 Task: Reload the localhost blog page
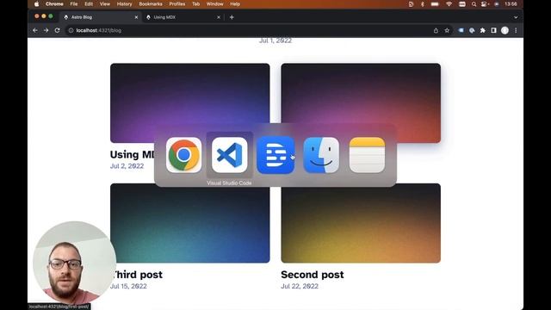(x=58, y=31)
